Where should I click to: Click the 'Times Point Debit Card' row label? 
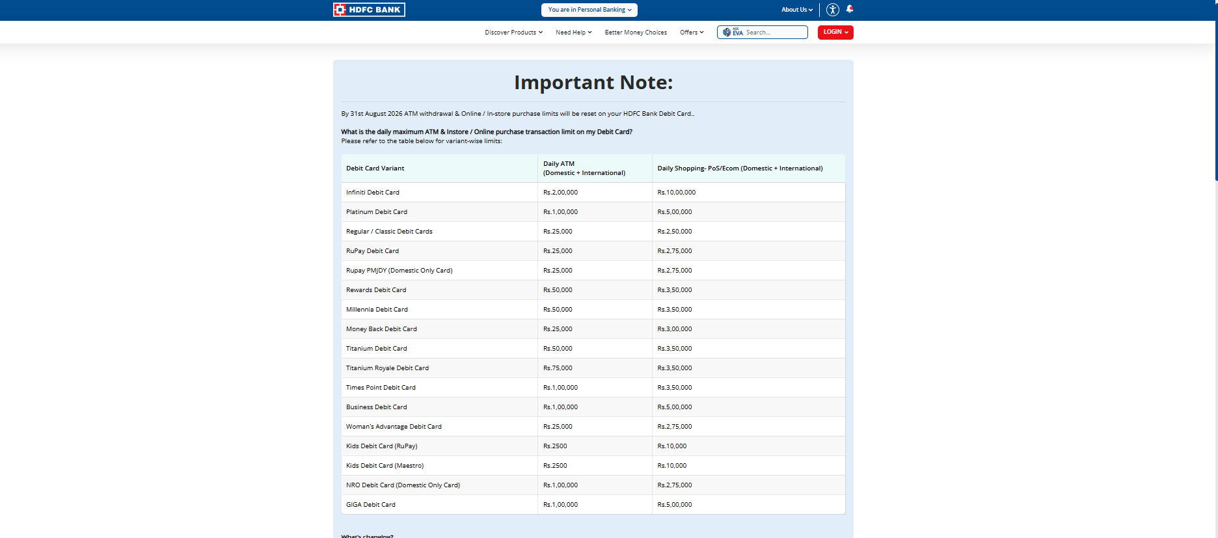coord(381,388)
